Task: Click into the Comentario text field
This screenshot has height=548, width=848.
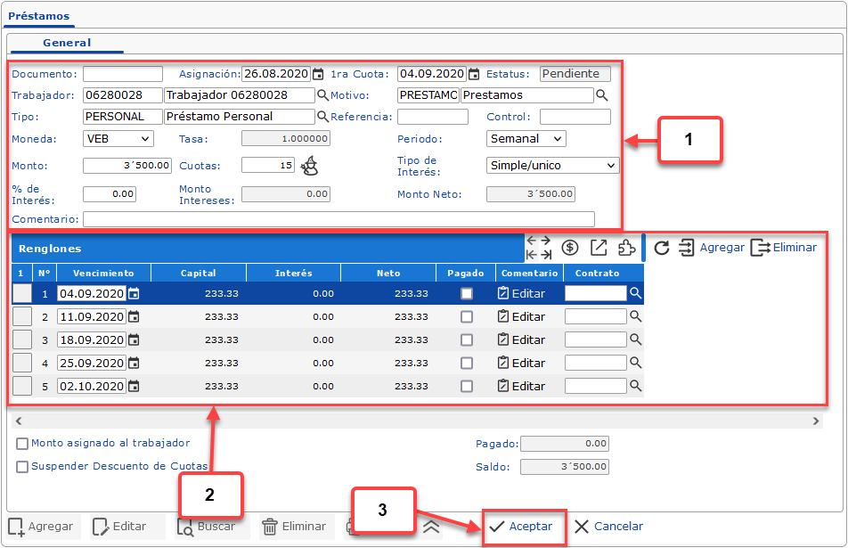Action: (x=338, y=219)
